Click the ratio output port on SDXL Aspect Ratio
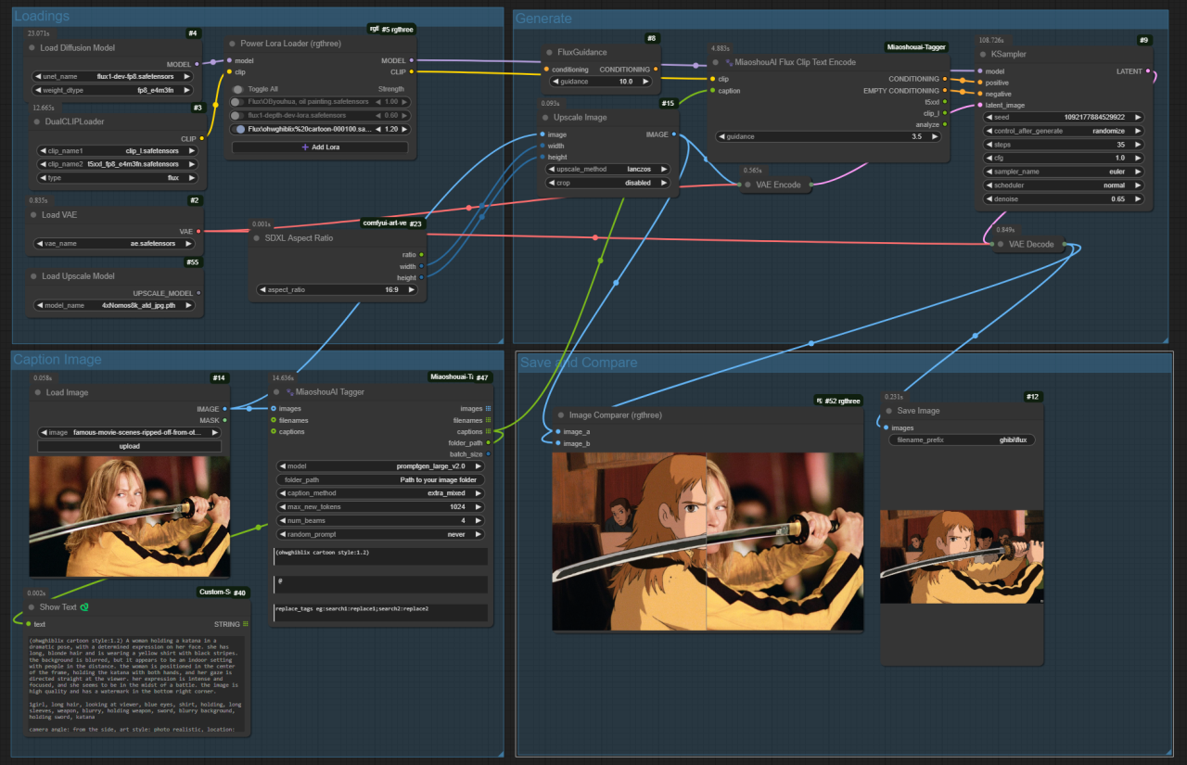The image size is (1187, 765). coord(422,254)
